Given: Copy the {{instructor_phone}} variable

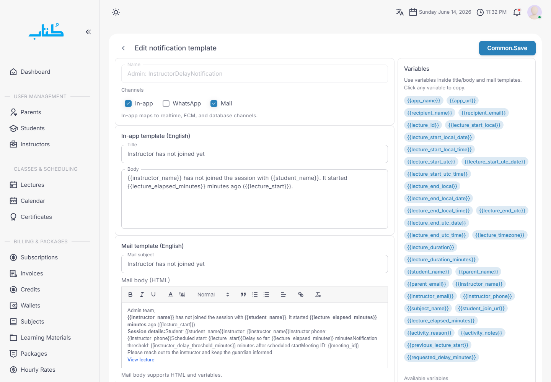Looking at the screenshot, I should pyautogui.click(x=487, y=296).
